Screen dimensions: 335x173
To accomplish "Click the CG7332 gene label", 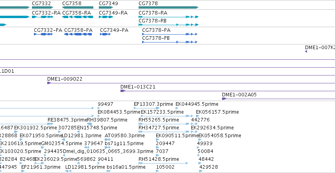I will [41, 4].
